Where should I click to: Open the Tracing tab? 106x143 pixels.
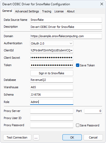click(x=47, y=11)
